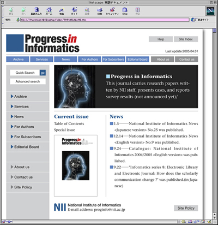
Task: Select the Services tab in top navigation
Action: click(41, 60)
